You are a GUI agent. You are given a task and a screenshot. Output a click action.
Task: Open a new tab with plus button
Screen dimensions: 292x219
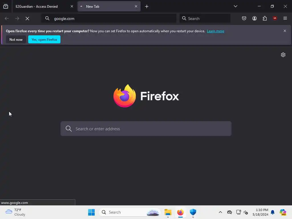point(147,7)
